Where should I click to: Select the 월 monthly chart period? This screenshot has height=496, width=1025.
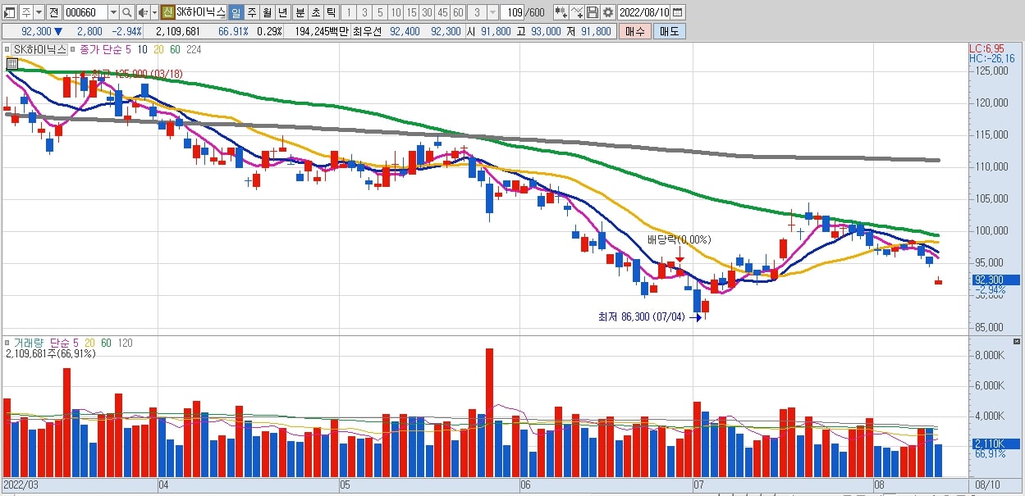(267, 12)
